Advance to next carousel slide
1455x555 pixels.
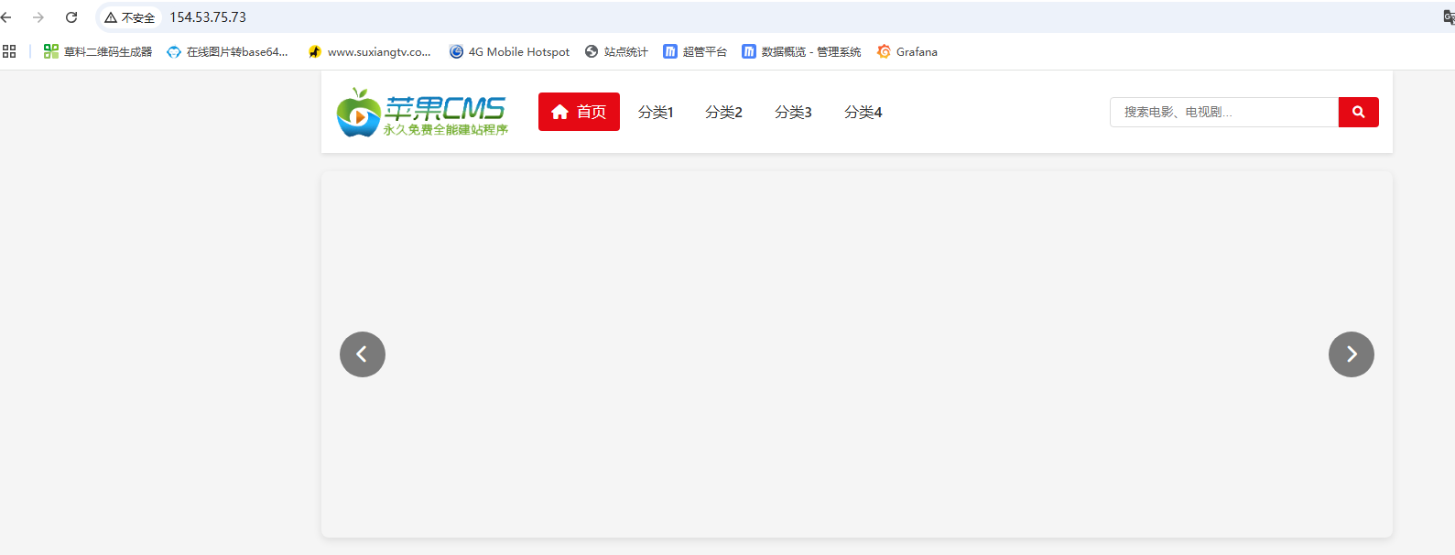point(1351,354)
